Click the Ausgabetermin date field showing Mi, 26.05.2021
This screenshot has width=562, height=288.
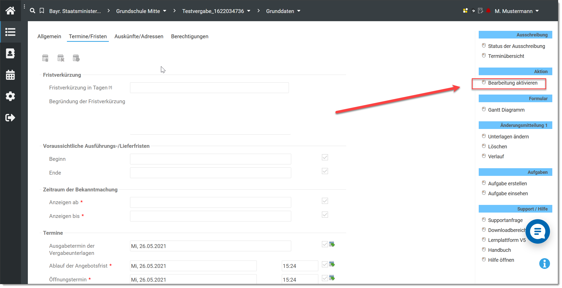pos(210,246)
